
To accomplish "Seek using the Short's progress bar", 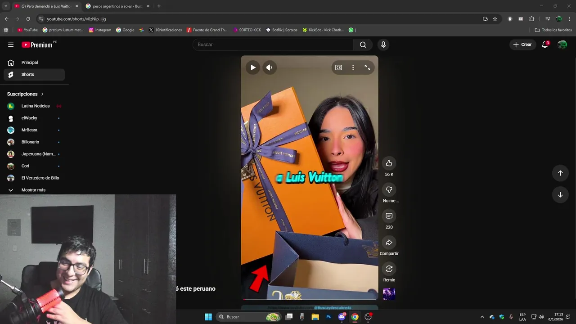I will coord(310,299).
